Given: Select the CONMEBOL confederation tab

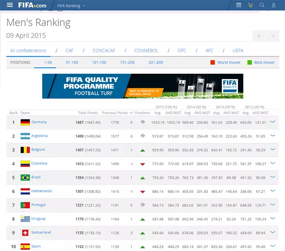Looking at the screenshot, I should [x=146, y=51].
